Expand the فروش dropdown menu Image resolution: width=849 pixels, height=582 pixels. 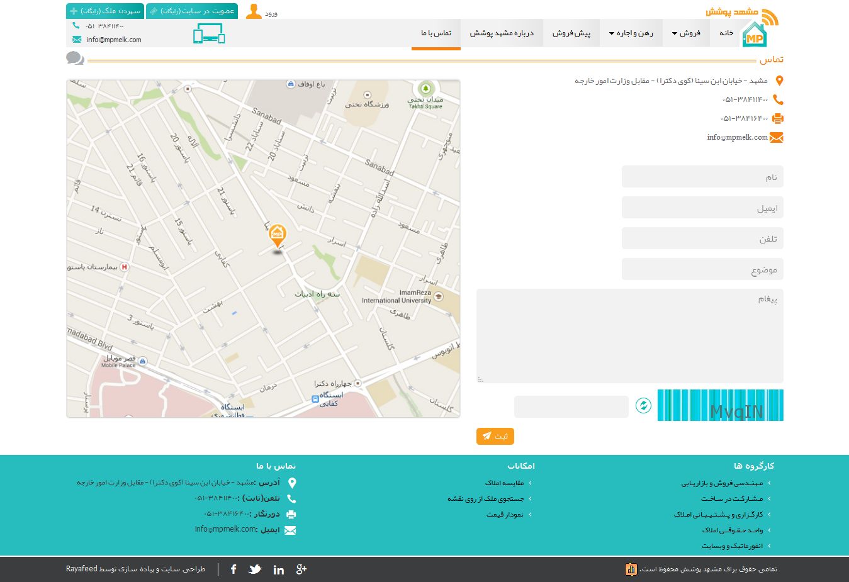(x=686, y=33)
